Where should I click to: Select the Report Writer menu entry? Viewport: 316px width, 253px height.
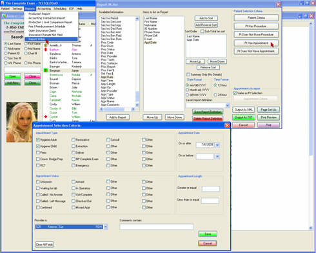pyautogui.click(x=51, y=39)
